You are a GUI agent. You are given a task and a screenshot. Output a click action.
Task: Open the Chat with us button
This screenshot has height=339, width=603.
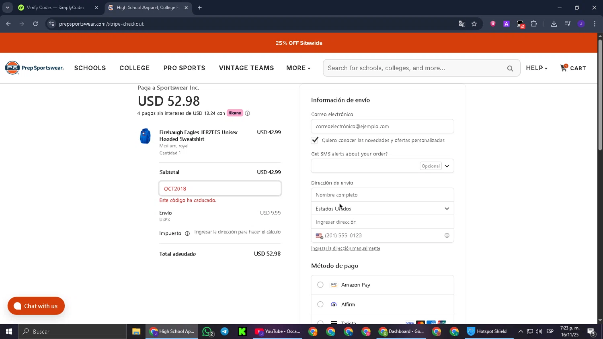[x=36, y=306]
